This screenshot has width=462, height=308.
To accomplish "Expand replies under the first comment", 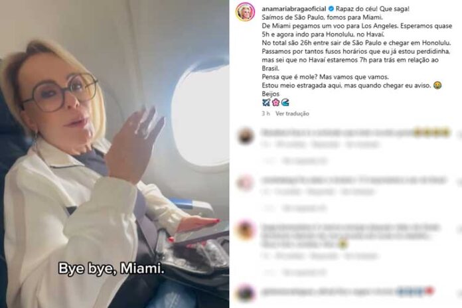I will pos(305,161).
